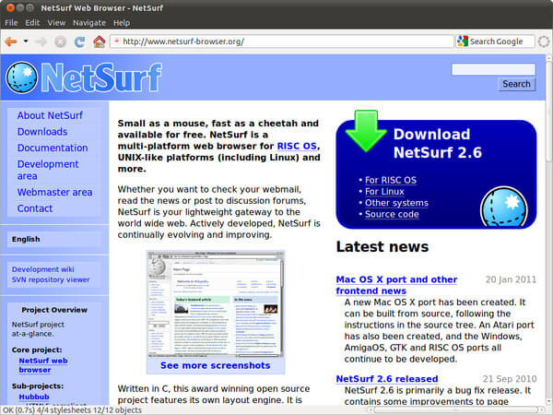The height and width of the screenshot is (415, 553).
Task: Open the Navigate menu
Action: (89, 22)
